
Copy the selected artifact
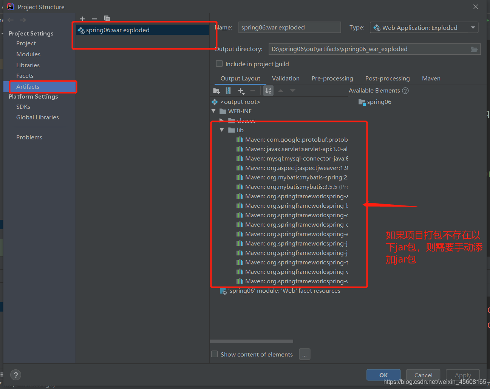pos(107,19)
